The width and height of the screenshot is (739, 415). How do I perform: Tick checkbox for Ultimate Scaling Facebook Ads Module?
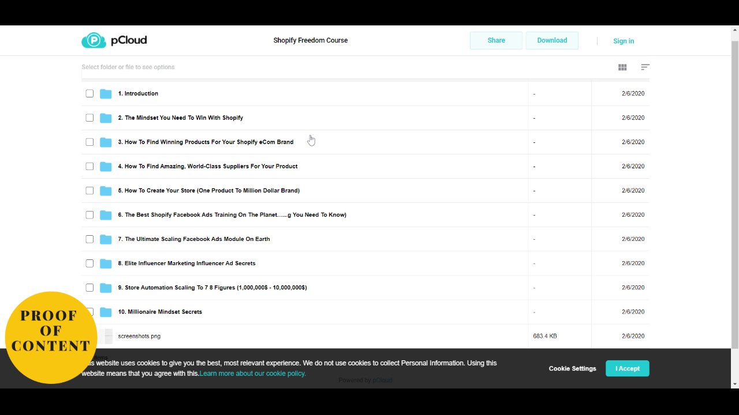89,239
